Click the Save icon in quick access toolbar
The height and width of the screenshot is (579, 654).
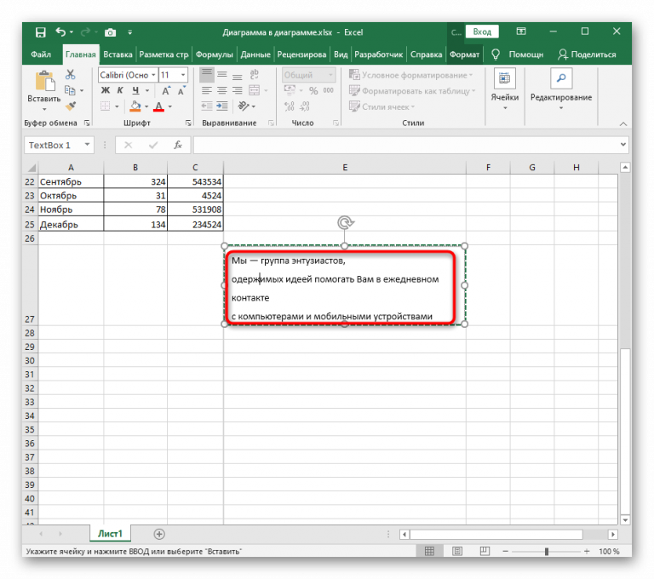(40, 32)
